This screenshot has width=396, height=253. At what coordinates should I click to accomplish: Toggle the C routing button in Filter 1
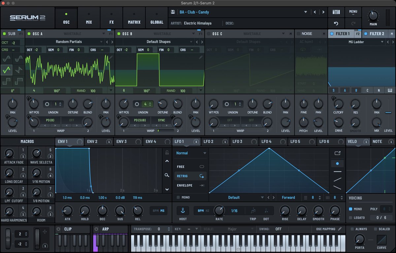367,90
